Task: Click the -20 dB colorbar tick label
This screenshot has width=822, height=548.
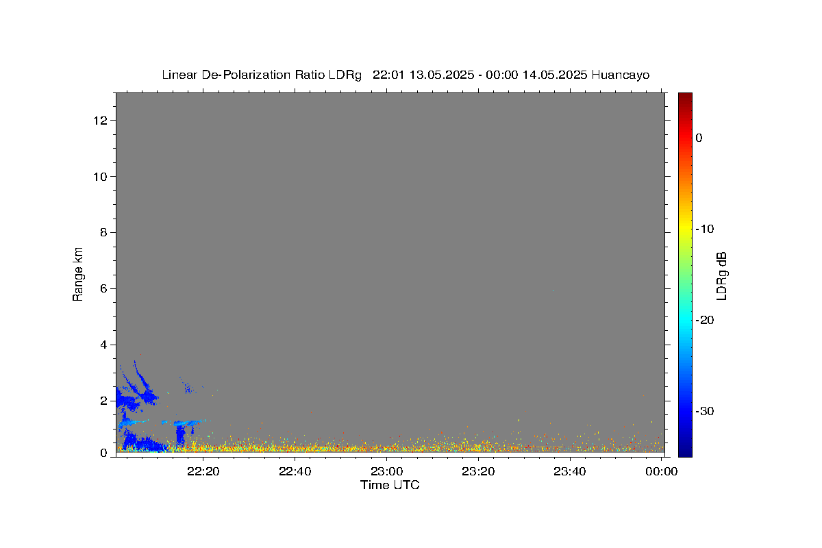Action: click(705, 320)
